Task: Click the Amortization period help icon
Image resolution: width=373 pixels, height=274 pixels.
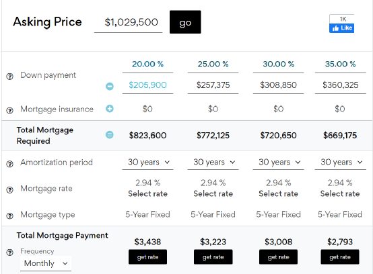Action: 9,164
